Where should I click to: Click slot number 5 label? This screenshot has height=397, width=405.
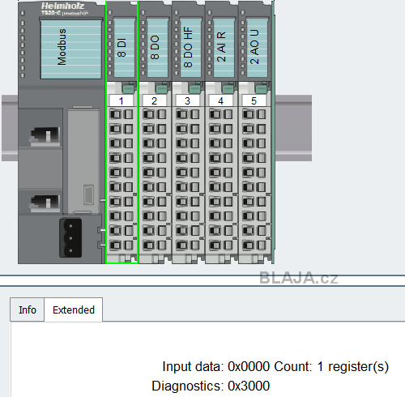point(254,100)
